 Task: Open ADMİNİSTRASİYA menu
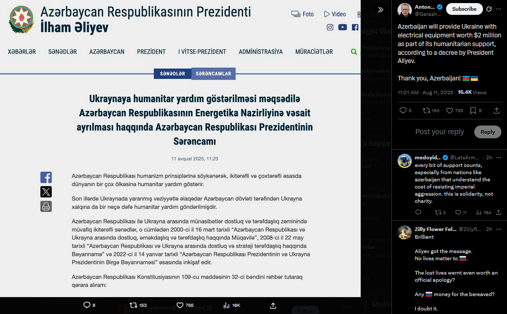(x=260, y=52)
